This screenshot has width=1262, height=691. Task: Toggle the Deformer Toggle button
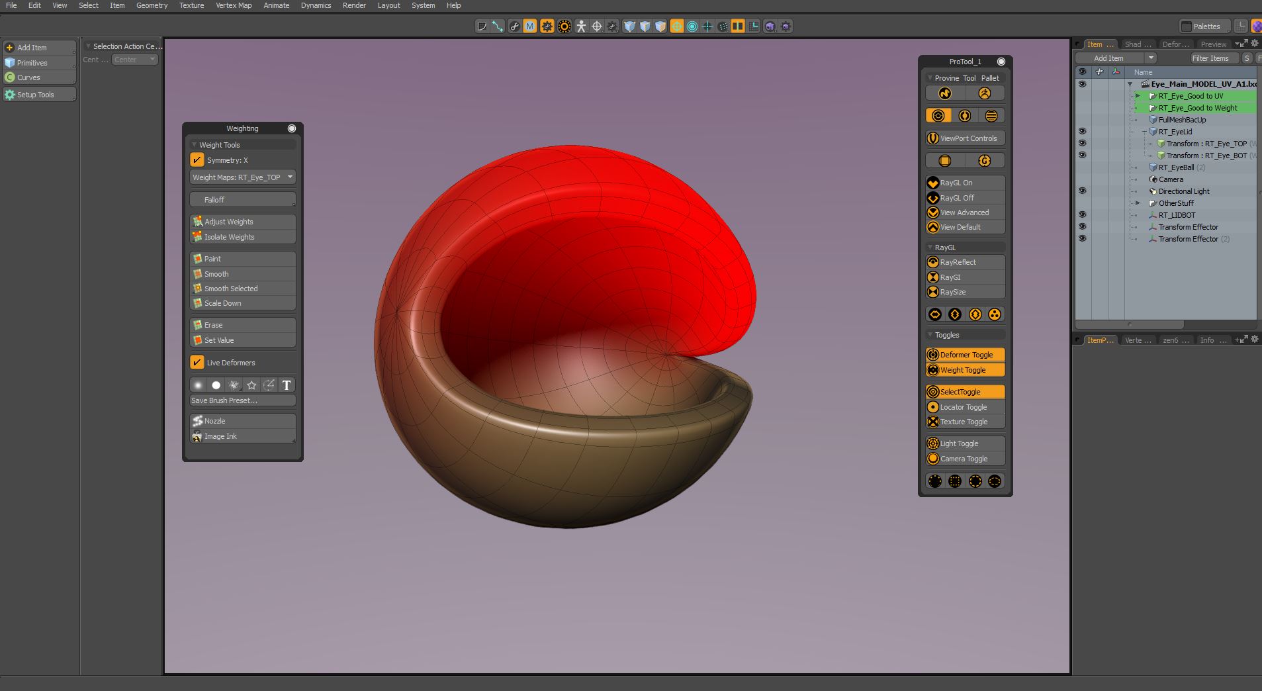[x=965, y=355]
